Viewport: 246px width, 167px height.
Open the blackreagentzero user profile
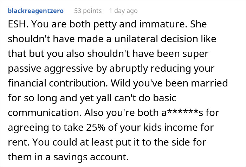35,11
